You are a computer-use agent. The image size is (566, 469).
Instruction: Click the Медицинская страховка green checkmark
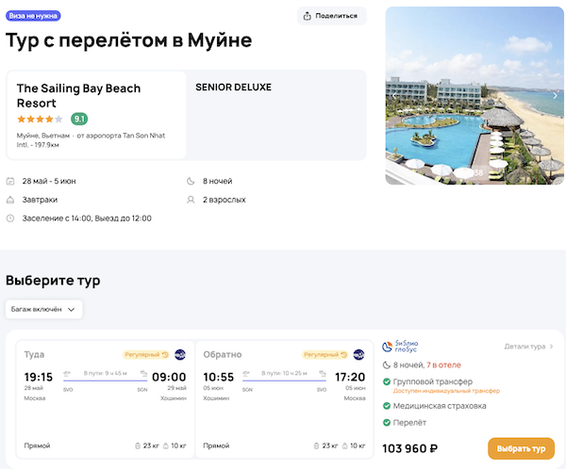[x=388, y=406]
